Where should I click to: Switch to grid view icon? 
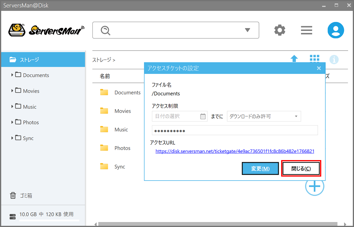tap(314, 59)
